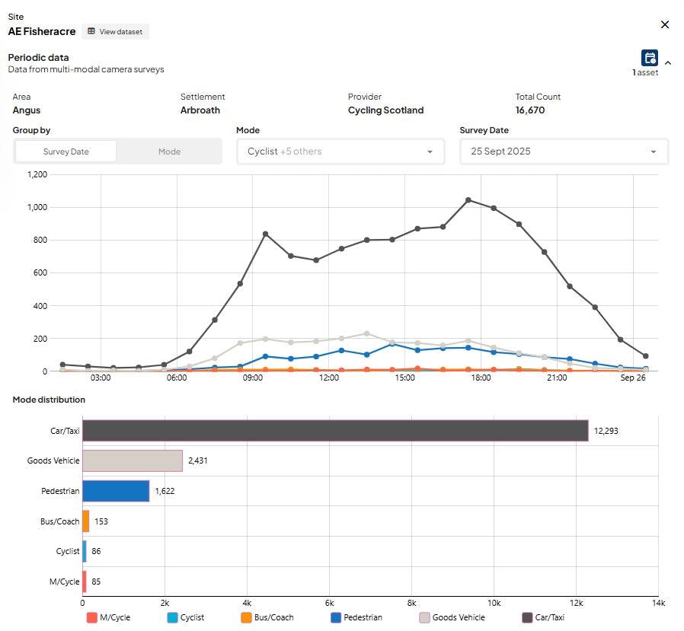Open the Survey Date dropdown
This screenshot has width=684, height=631.
click(564, 151)
